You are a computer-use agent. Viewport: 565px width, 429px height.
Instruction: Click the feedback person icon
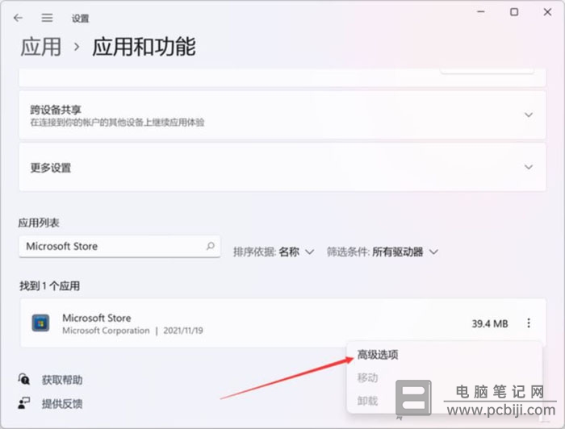[x=24, y=403]
